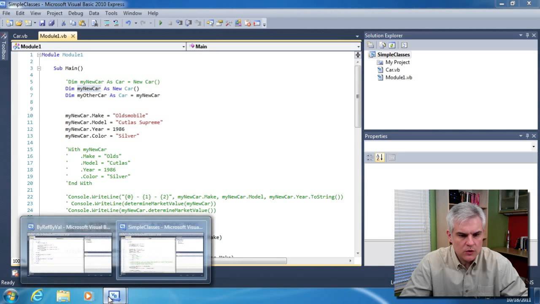Screen dimensions: 540x304
Task: Click the Cut scissors icon
Action: (63, 23)
